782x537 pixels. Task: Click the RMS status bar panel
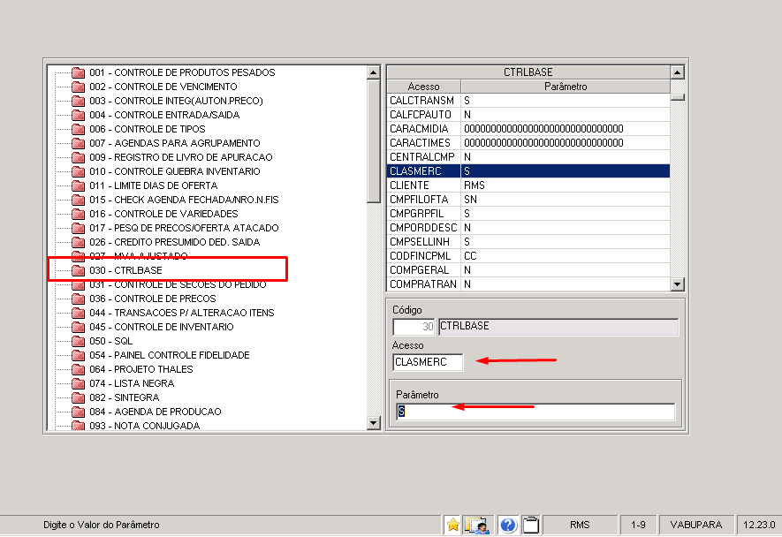(580, 525)
